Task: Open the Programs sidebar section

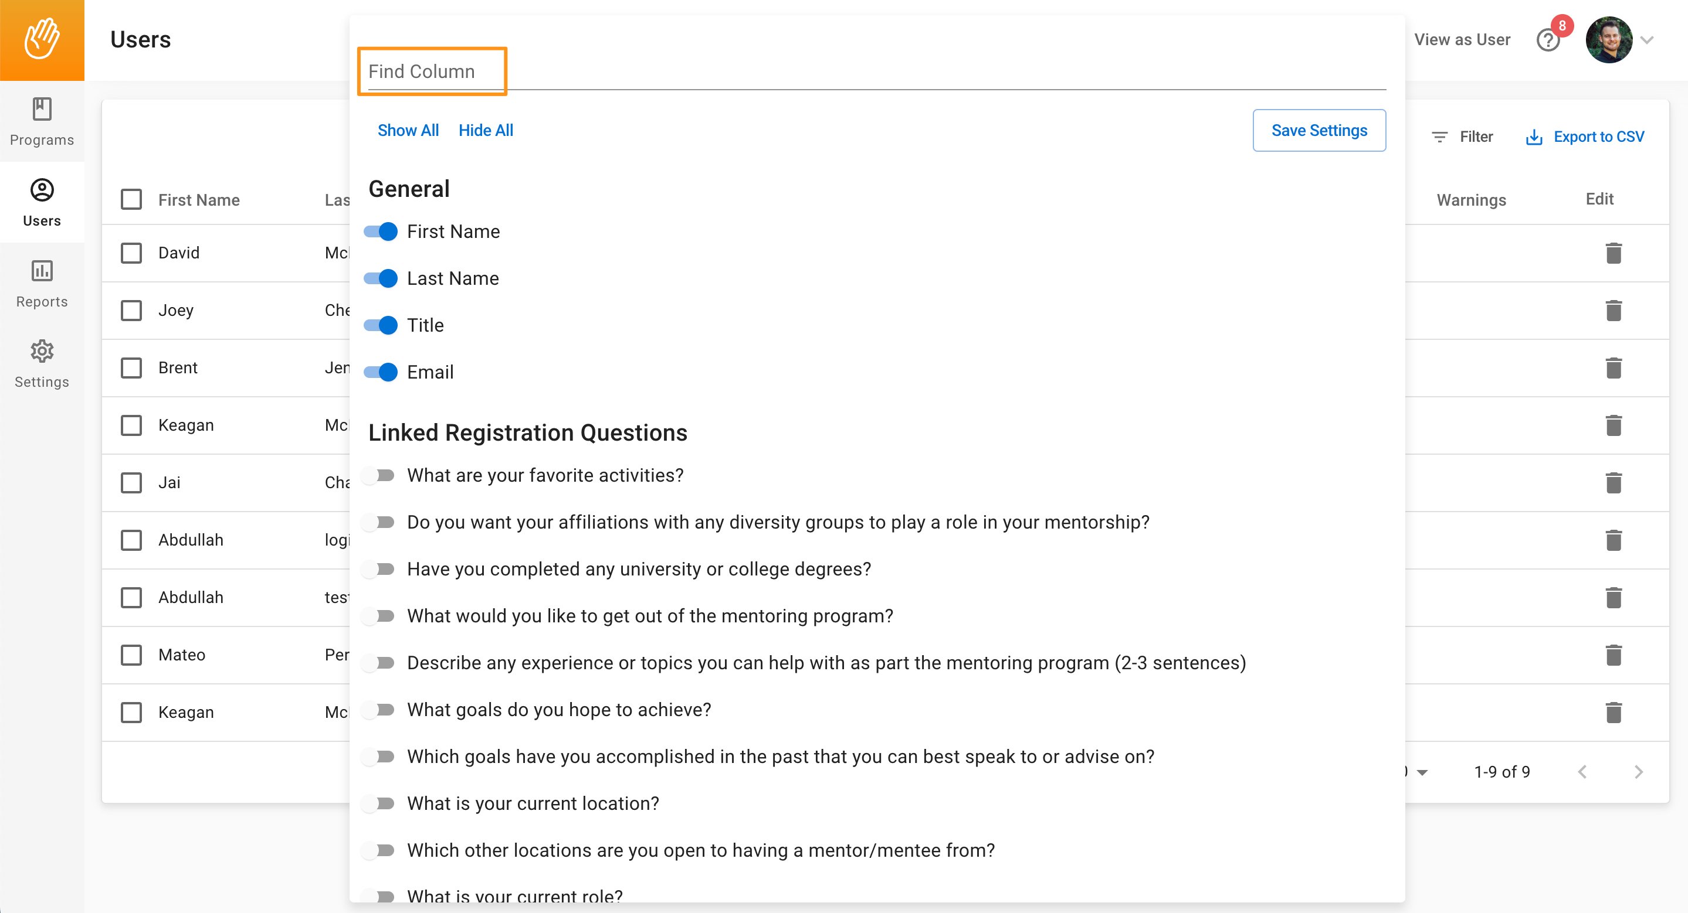Action: (x=42, y=122)
